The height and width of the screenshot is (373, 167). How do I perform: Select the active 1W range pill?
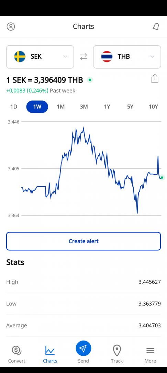[37, 107]
